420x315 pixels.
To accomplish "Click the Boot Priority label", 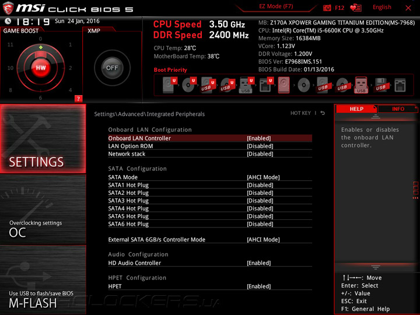I will (170, 70).
